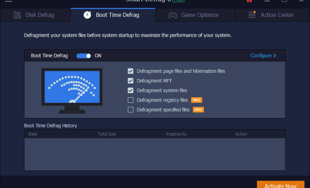Viewport: 310px width, 188px height.
Task: Switch to the Disk Defrag tab
Action: 35,15
